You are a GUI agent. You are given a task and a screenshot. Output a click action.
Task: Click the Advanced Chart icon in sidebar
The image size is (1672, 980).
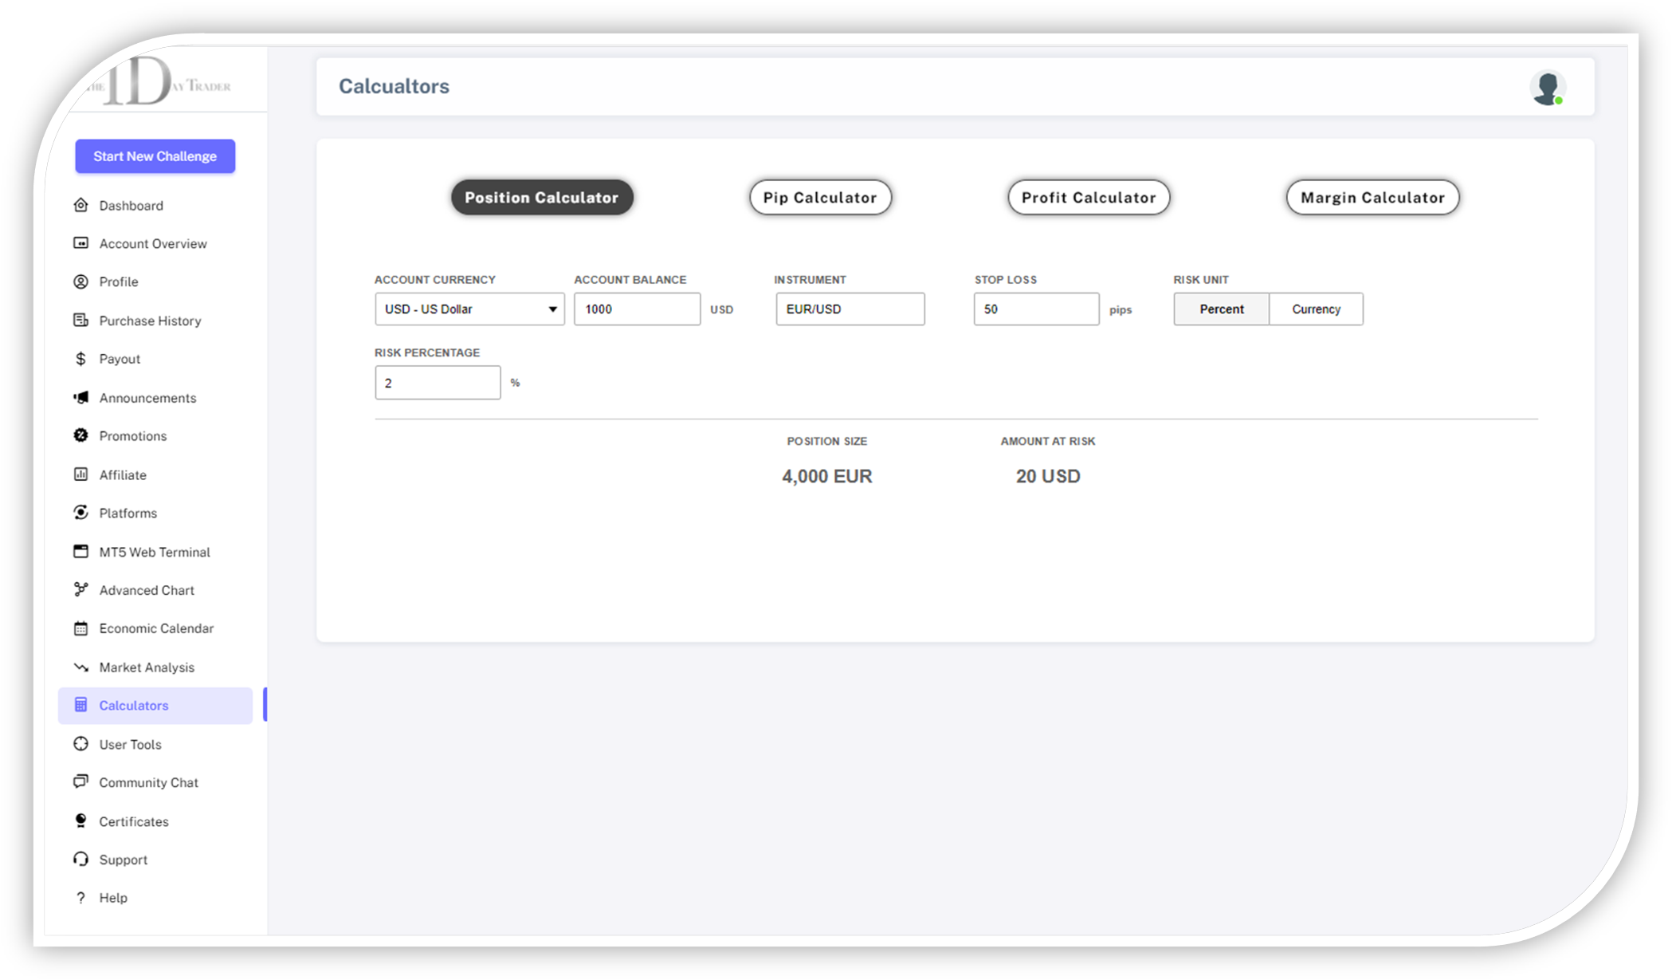pyautogui.click(x=80, y=589)
